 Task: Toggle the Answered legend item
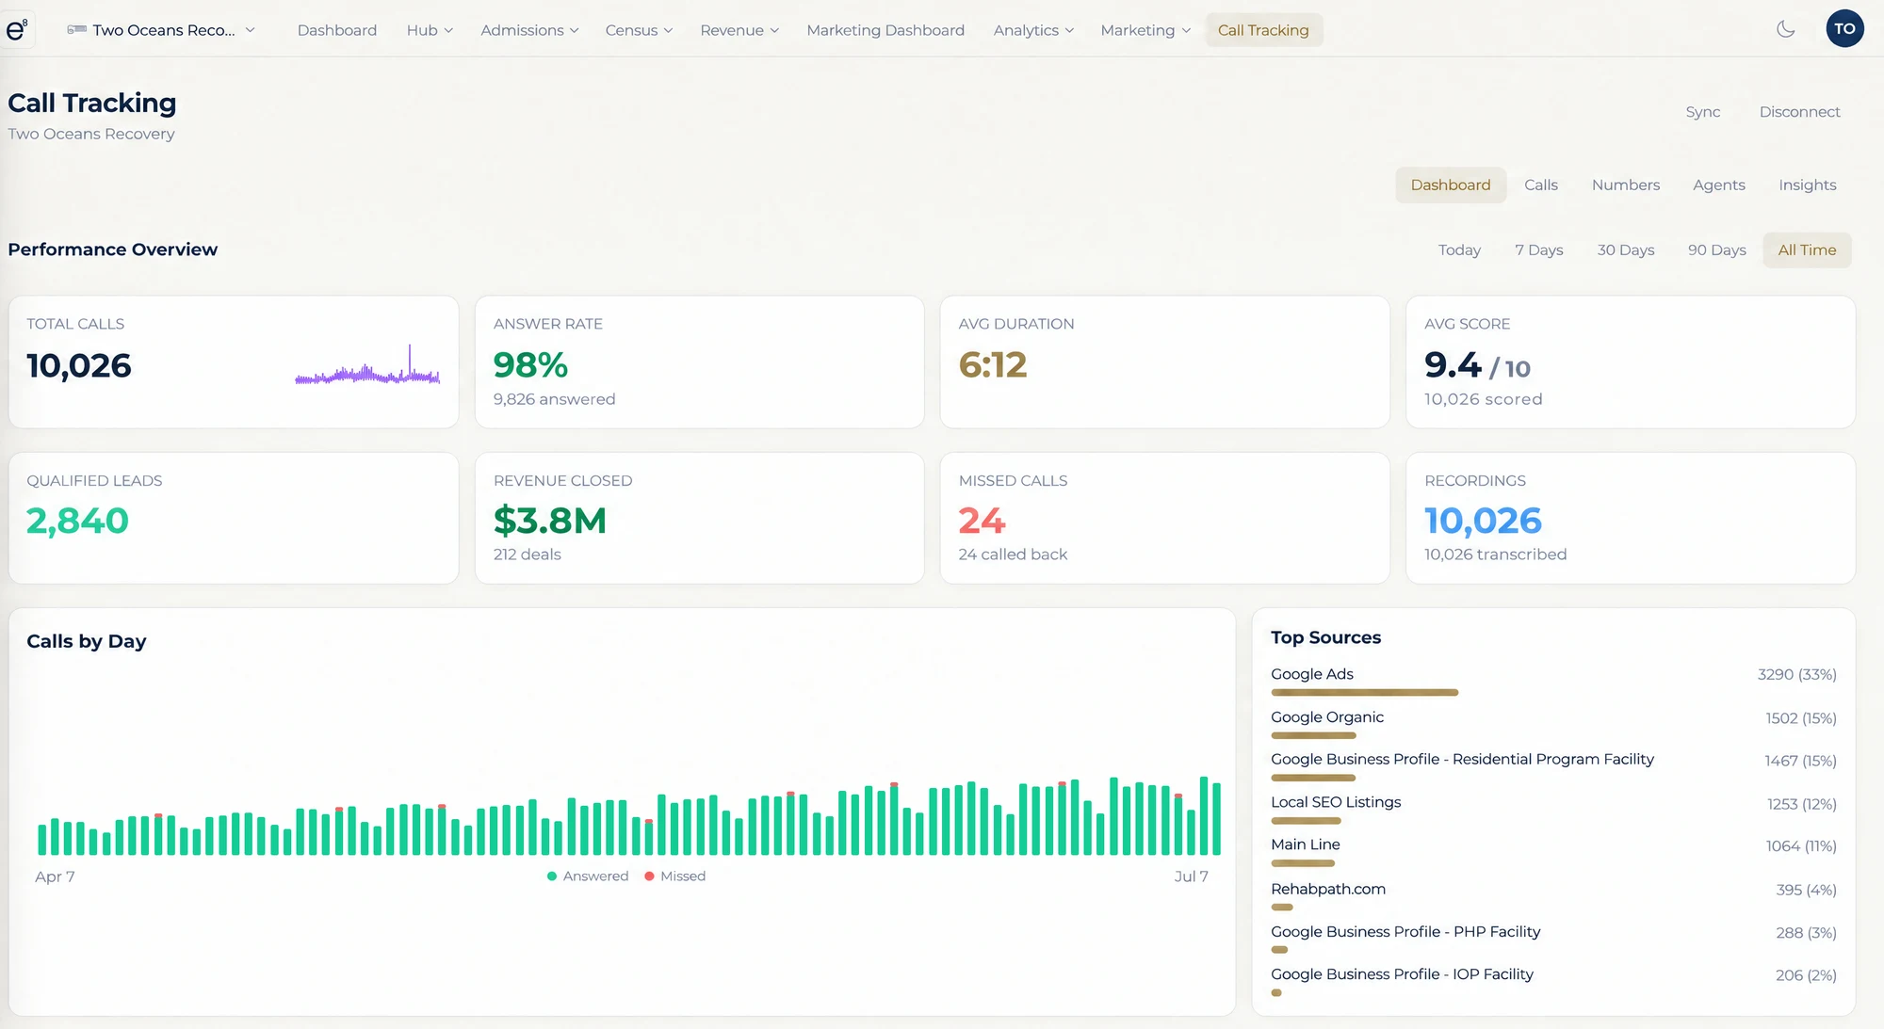click(x=588, y=876)
